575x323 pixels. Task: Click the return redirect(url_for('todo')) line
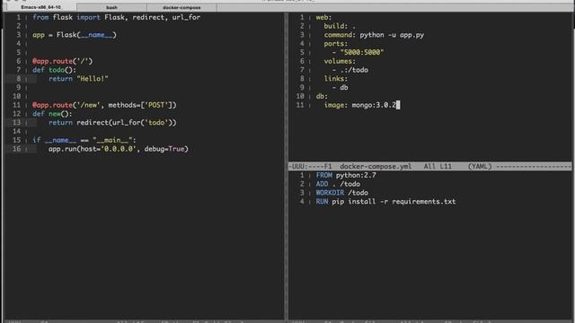(x=112, y=123)
